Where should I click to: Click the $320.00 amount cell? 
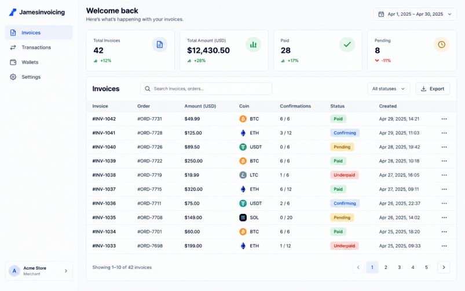[193, 190]
